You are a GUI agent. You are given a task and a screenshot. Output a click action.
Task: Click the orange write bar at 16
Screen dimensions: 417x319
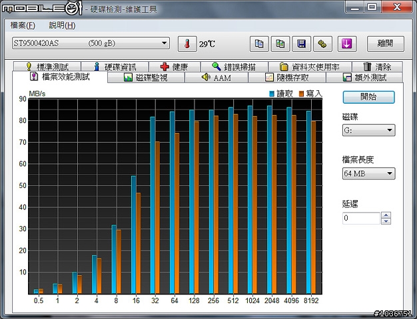[139, 243]
